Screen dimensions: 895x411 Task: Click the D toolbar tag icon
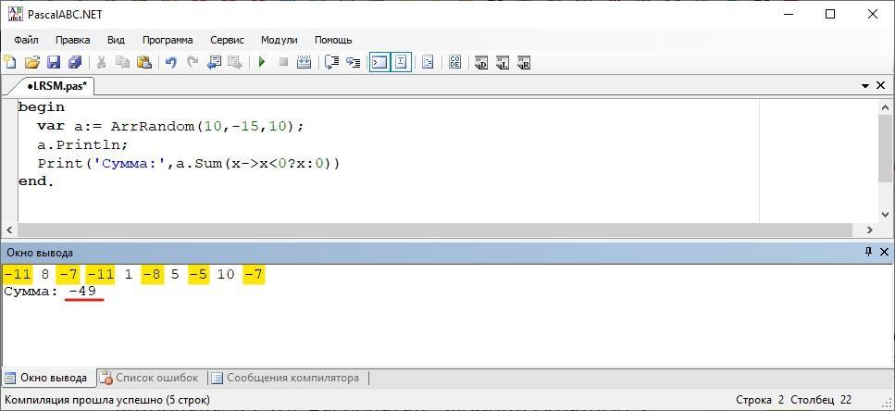481,62
